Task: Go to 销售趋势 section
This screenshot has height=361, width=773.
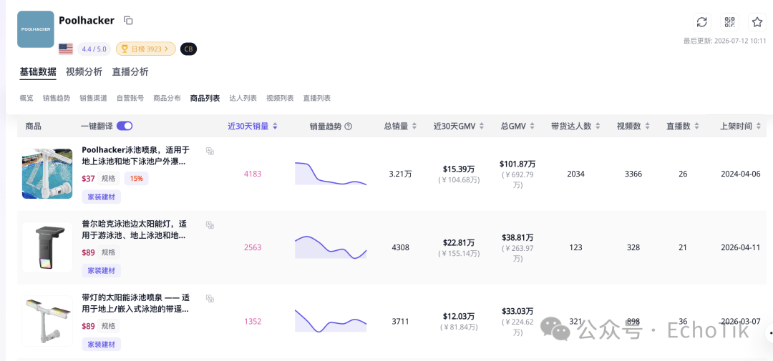Action: click(x=57, y=98)
